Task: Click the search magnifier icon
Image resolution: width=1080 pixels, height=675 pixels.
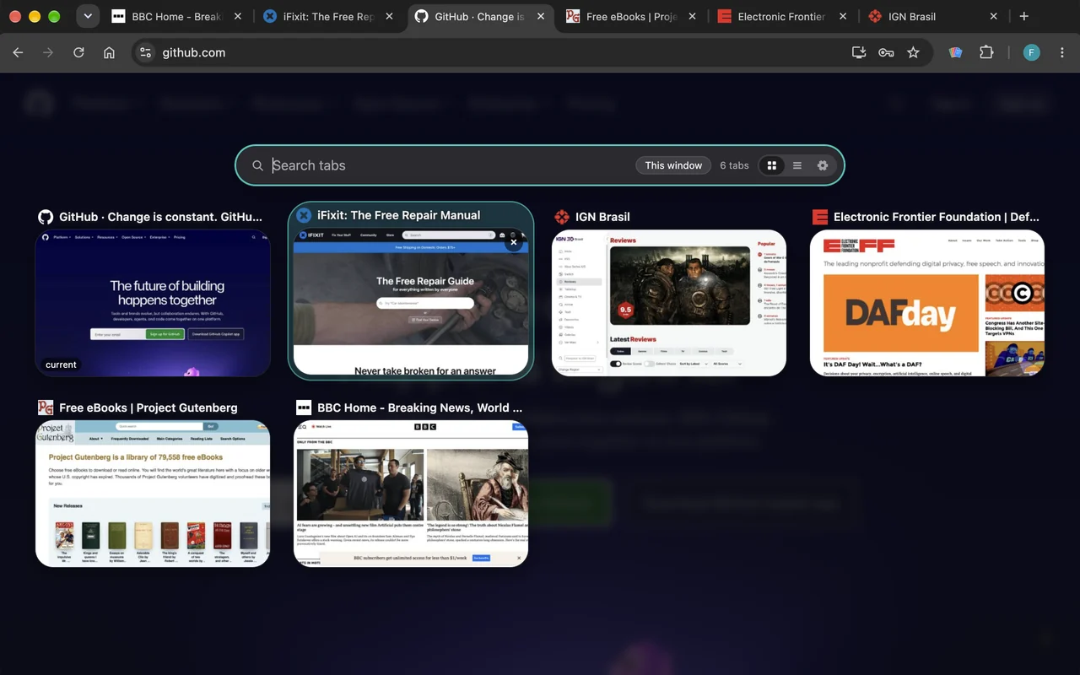Action: 258,165
